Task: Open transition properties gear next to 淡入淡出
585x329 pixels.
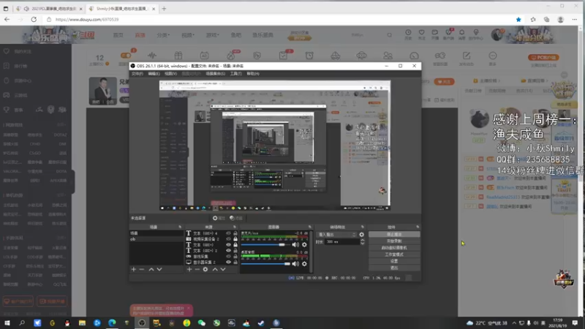Action: [361, 235]
